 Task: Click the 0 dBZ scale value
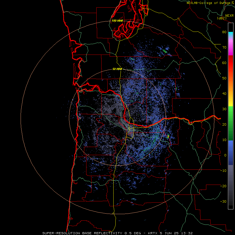[x=225, y=155]
